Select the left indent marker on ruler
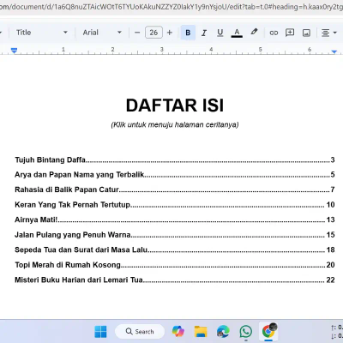Image resolution: width=343 pixels, height=343 pixels. pos(14,51)
